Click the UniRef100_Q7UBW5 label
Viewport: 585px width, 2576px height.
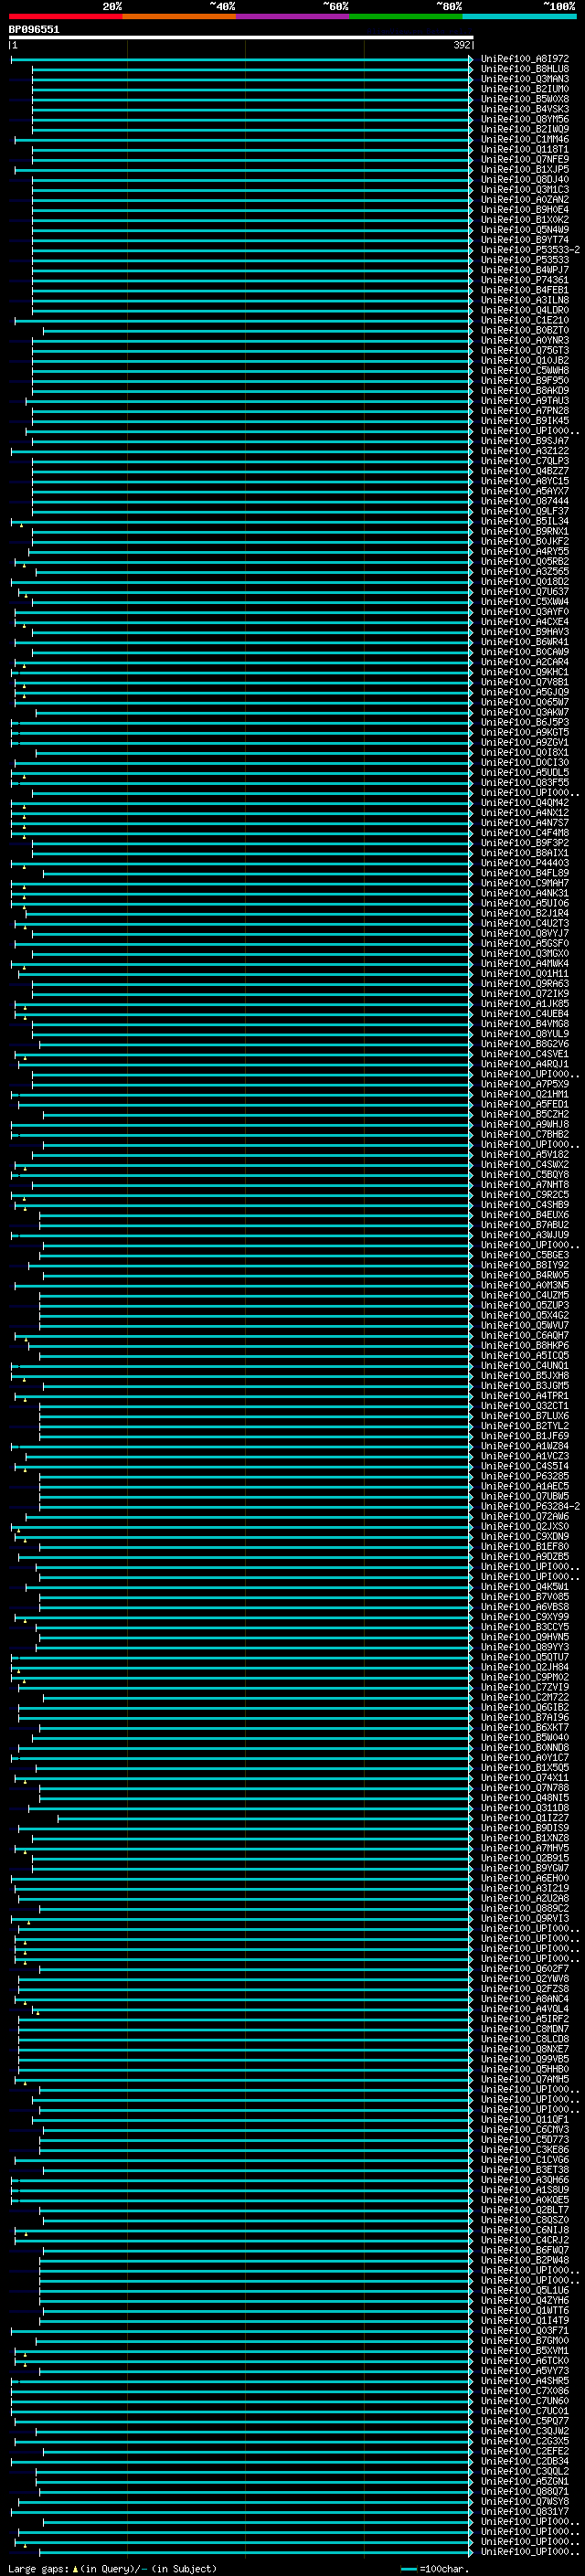[x=525, y=1497]
